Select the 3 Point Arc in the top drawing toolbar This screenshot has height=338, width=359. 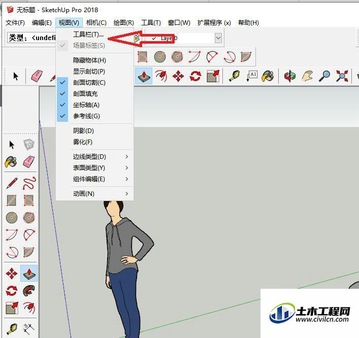coord(230,57)
